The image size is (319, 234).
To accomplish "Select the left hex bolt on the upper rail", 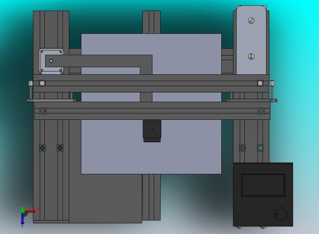I will (x=42, y=83).
